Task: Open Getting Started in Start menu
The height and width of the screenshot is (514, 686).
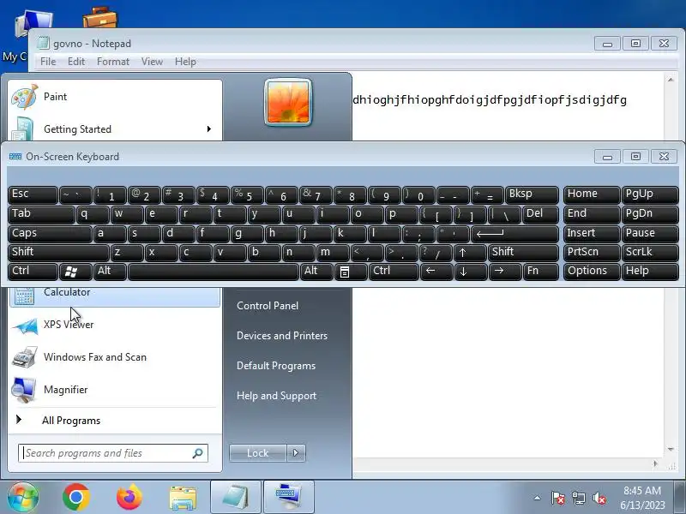Action: (115, 129)
